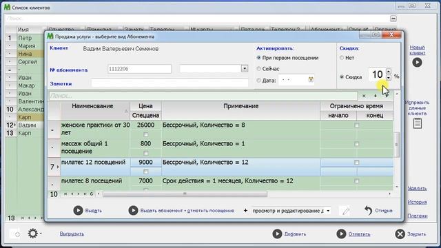Click the play icon for Выдать абонемент
The image size is (441, 248).
133,210
